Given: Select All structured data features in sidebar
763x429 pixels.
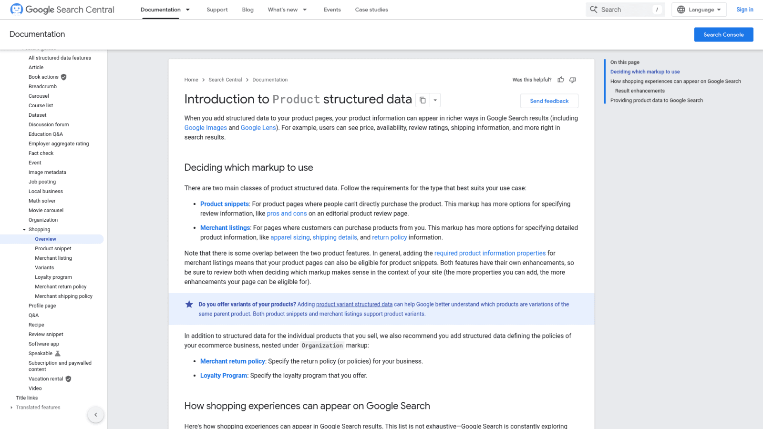Looking at the screenshot, I should (60, 58).
